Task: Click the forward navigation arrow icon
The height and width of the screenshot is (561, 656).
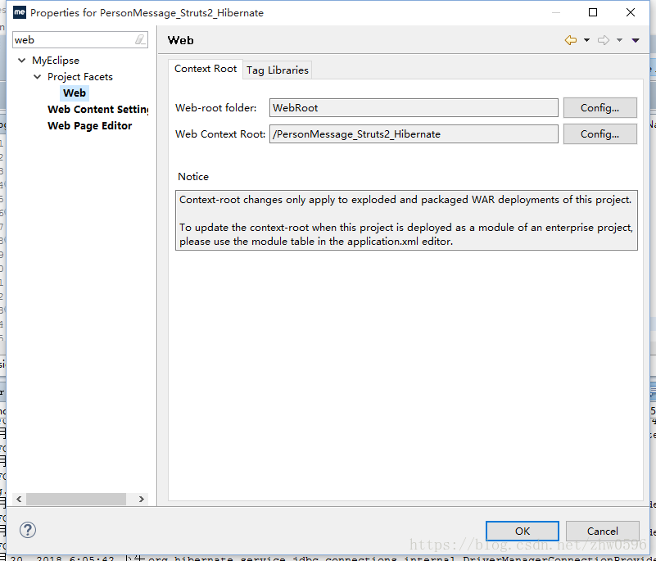Action: tap(604, 40)
